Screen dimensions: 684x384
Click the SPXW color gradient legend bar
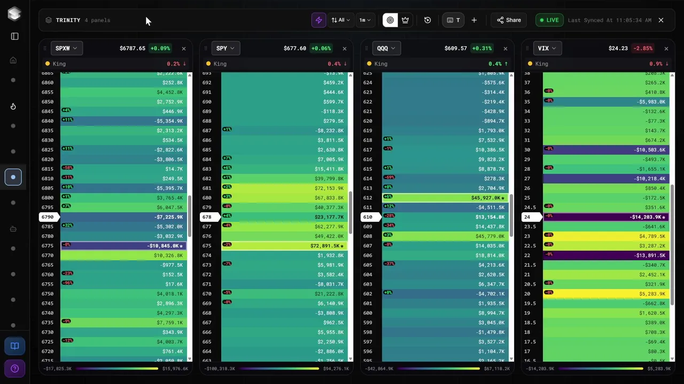pyautogui.click(x=116, y=369)
